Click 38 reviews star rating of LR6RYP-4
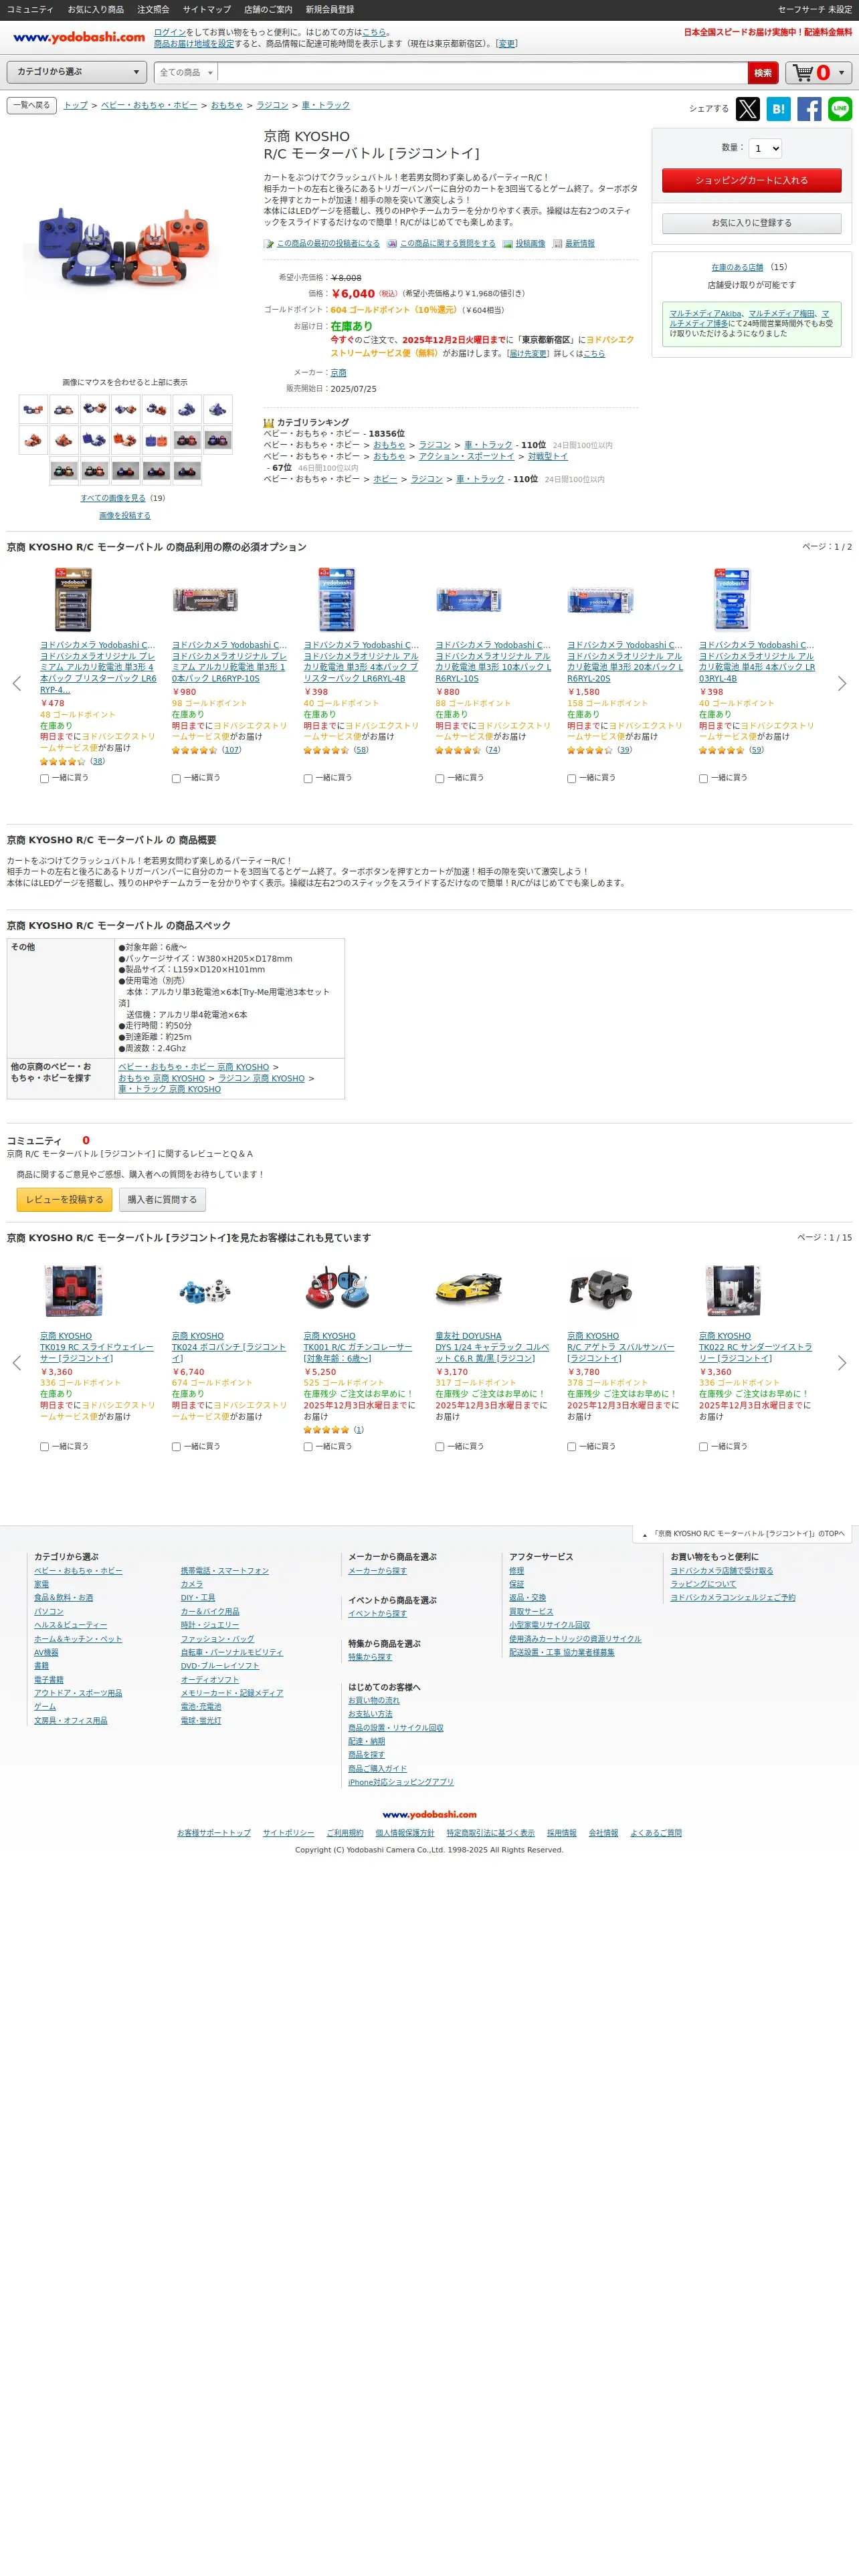The width and height of the screenshot is (859, 2576). coord(72,761)
